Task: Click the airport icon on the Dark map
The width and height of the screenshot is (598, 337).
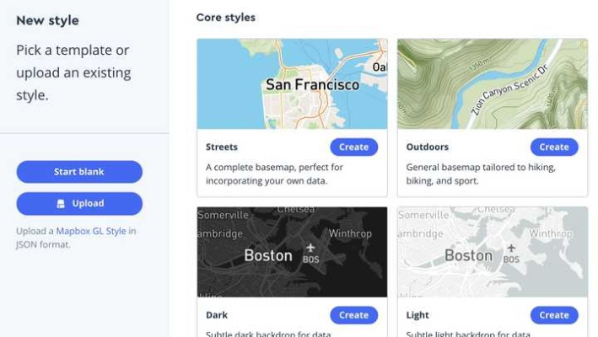Action: click(x=311, y=248)
